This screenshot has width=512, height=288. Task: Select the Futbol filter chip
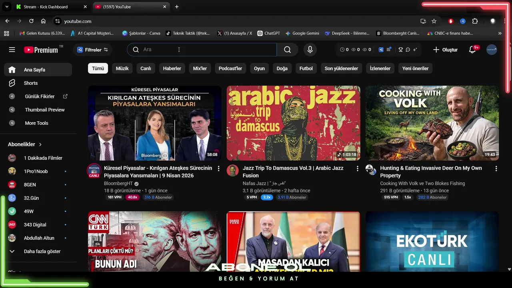(306, 68)
